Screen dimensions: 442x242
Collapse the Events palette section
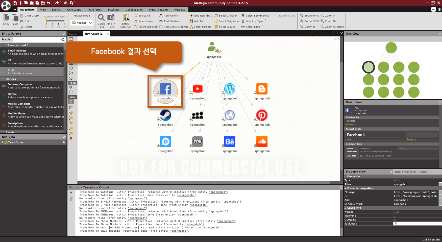pos(3,132)
